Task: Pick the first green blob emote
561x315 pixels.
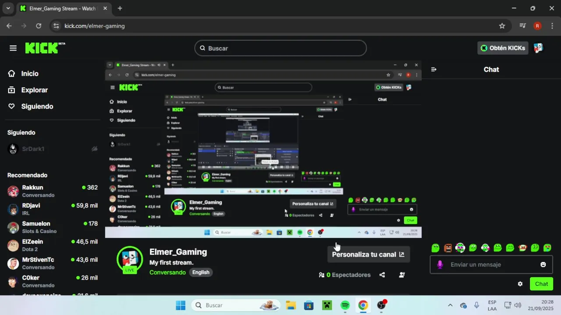Action: (435, 248)
